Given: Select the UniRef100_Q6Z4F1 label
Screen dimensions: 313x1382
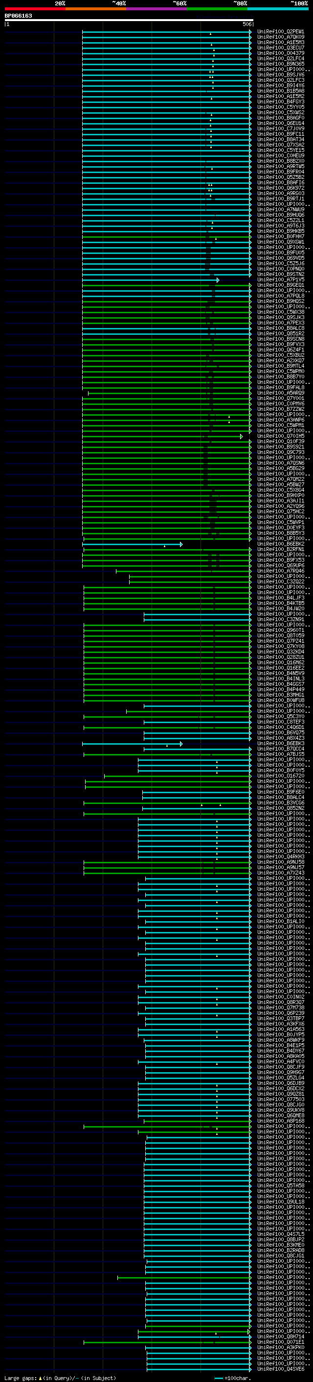Looking at the screenshot, I should coord(280,350).
